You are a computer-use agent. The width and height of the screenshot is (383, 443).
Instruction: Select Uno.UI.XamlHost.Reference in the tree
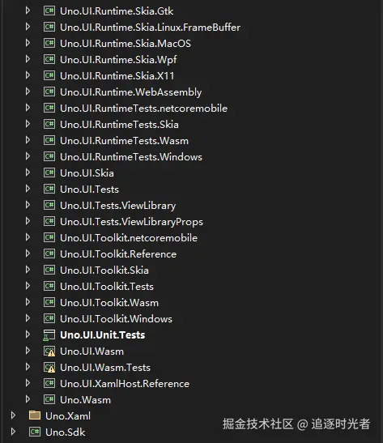pyautogui.click(x=125, y=384)
